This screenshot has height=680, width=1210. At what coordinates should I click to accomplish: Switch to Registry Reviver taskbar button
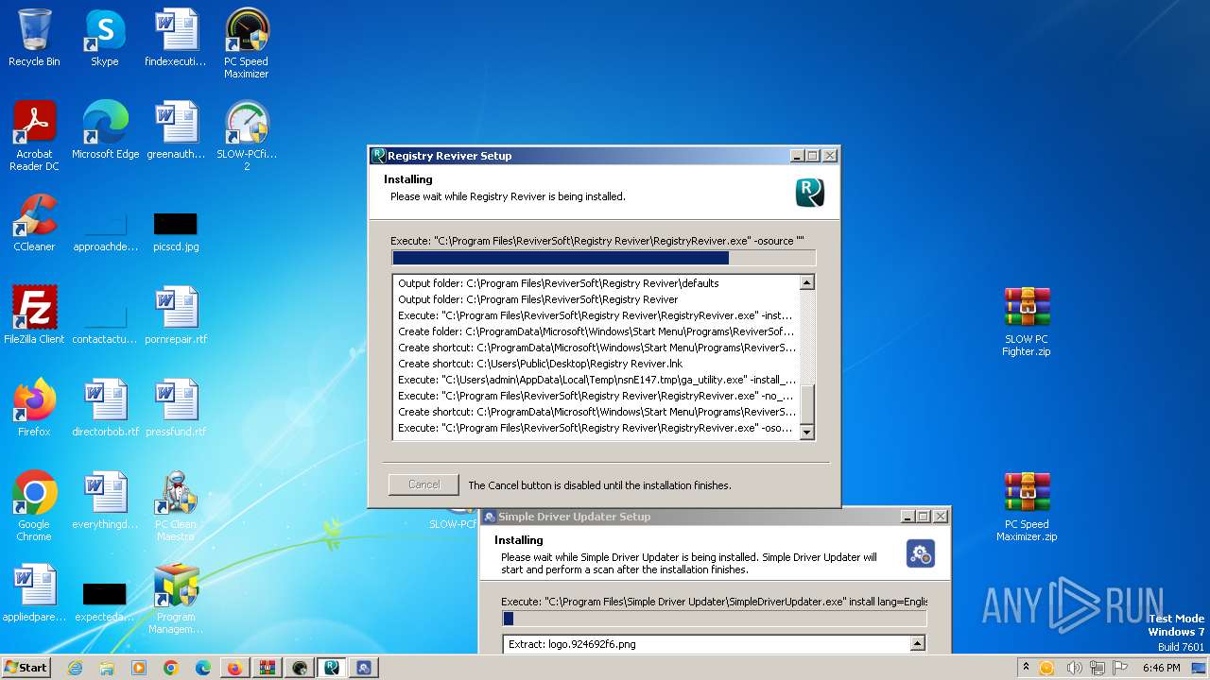click(x=331, y=668)
